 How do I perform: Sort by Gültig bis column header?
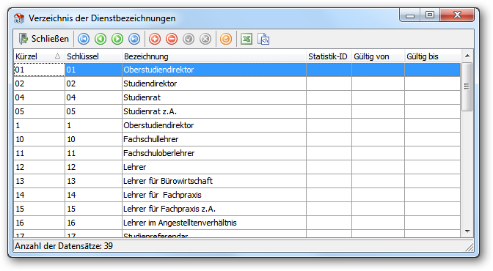click(432, 56)
